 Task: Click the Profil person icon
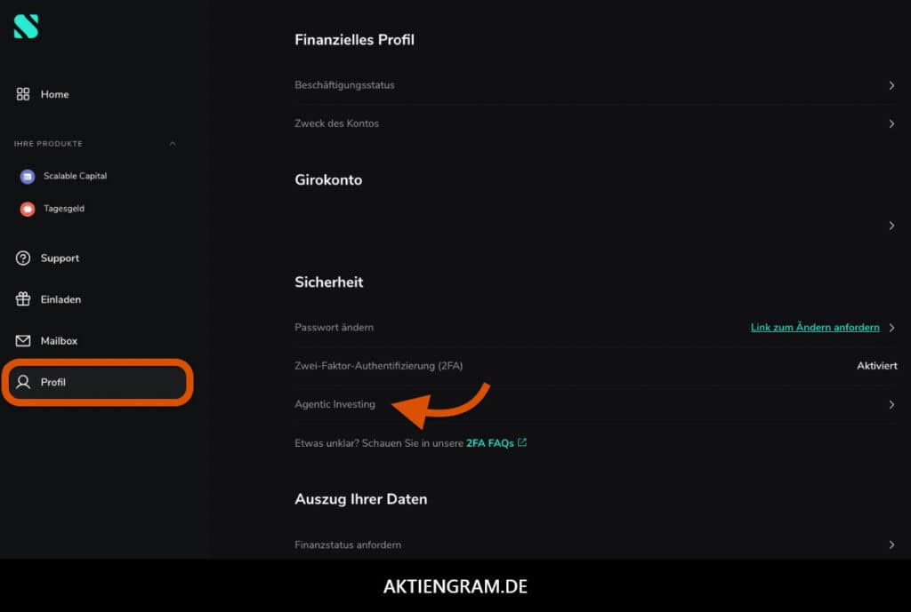[22, 382]
